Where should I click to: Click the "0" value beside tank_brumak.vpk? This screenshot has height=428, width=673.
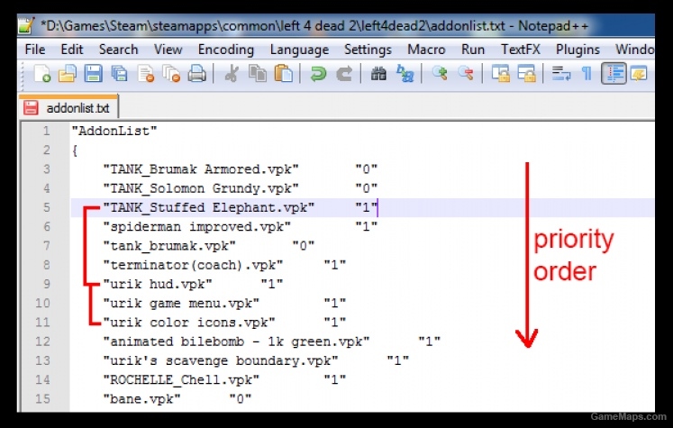click(303, 246)
